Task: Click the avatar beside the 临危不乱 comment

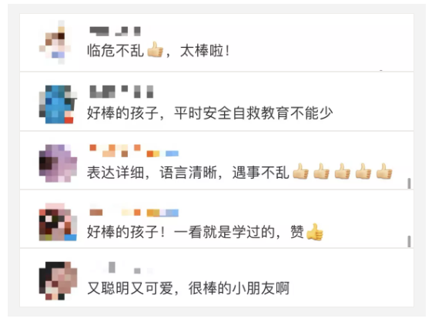Action: 55,42
